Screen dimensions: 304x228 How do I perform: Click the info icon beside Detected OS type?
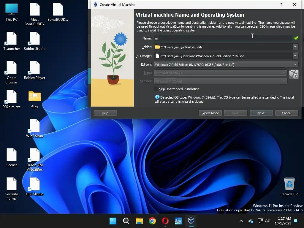coord(157,97)
